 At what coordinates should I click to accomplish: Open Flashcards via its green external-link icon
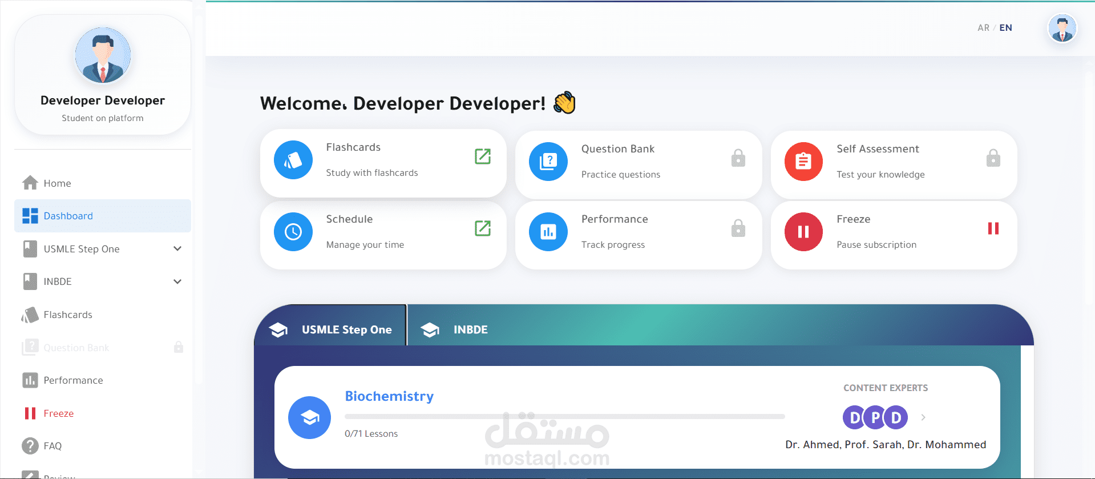point(483,156)
